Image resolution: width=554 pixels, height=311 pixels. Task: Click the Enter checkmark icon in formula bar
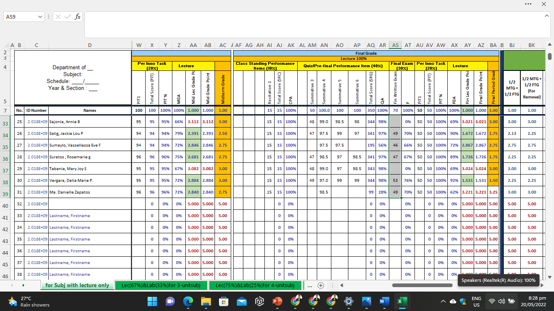coord(68,17)
